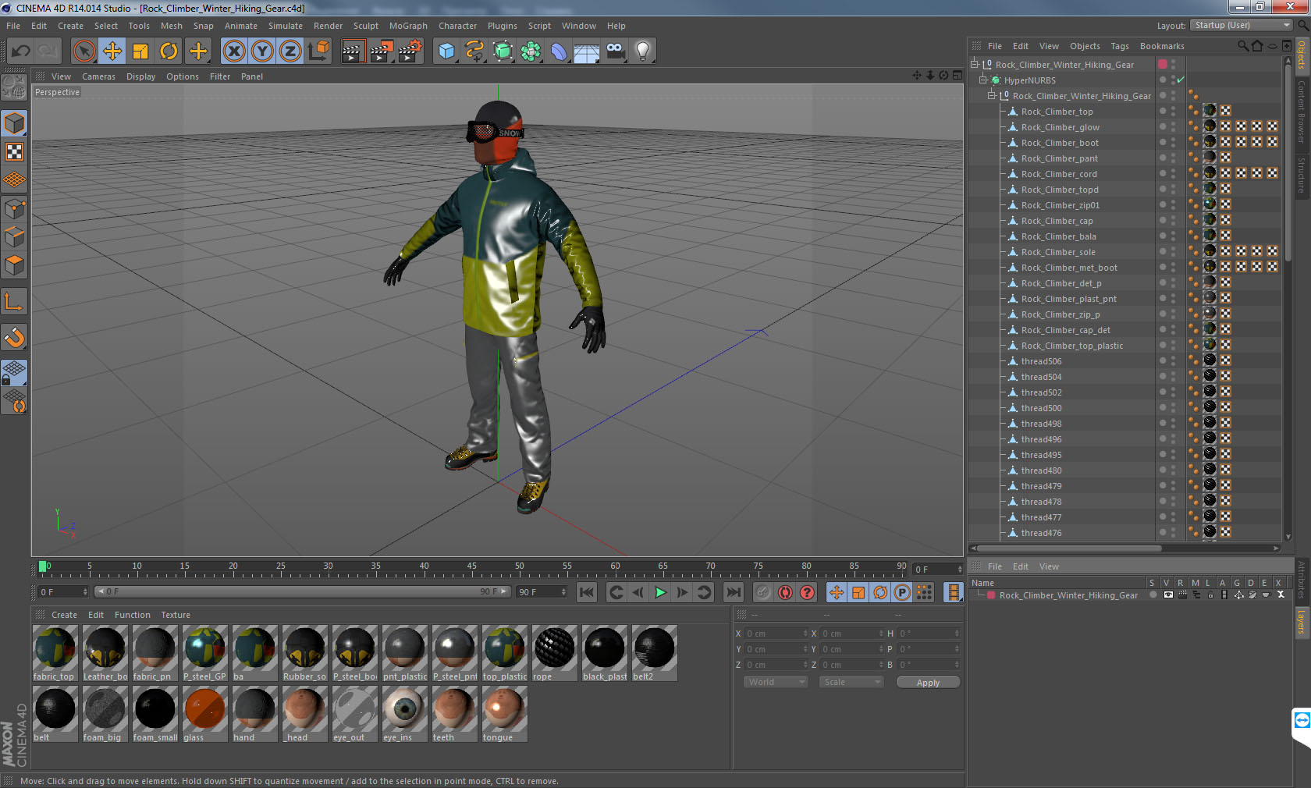Open the Bend deformer icon
1311x788 pixels.
click(x=559, y=51)
